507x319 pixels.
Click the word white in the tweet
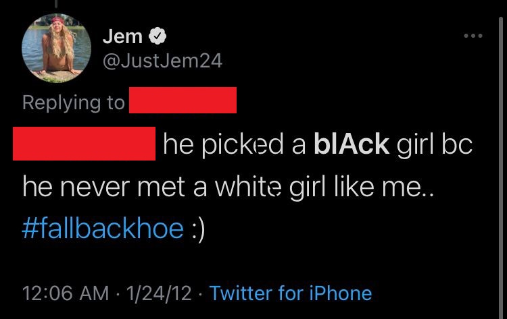tap(248, 186)
